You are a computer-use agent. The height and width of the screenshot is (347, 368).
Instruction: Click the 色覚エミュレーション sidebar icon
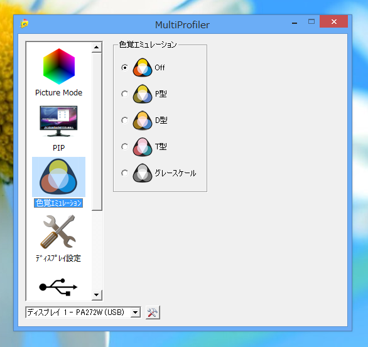point(58,177)
